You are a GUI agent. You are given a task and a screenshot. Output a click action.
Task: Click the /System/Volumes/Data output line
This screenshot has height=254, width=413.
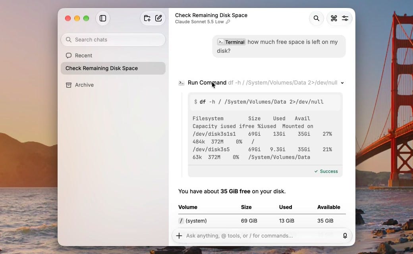point(251,157)
